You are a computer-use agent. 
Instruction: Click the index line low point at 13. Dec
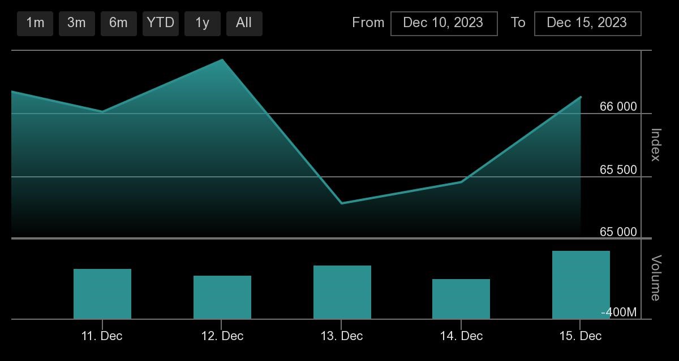tap(342, 203)
